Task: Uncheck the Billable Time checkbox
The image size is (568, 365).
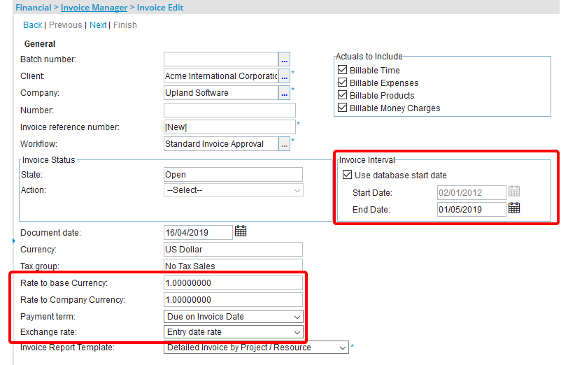Action: pyautogui.click(x=343, y=70)
